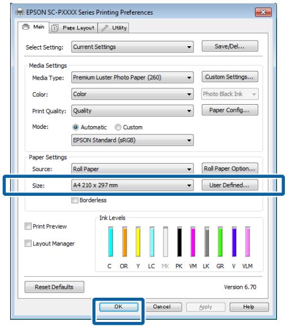
Task: Click the Paper Settings group label
Action: pos(48,157)
